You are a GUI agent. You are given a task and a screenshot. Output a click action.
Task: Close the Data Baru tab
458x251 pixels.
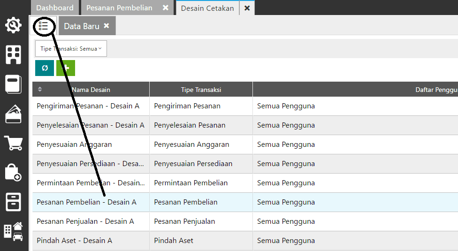(x=107, y=26)
